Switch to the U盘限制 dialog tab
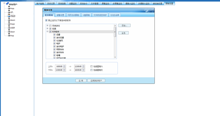220x116 pixels. (x=86, y=15)
